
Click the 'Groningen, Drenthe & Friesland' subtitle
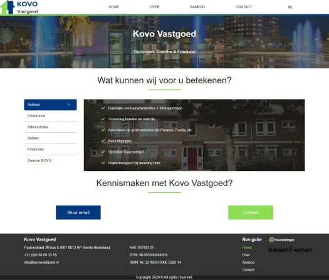pyautogui.click(x=164, y=51)
